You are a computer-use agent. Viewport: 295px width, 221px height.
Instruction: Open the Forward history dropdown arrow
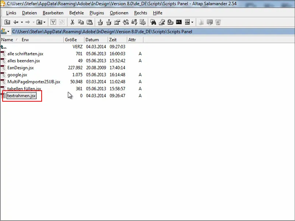click(34, 22)
